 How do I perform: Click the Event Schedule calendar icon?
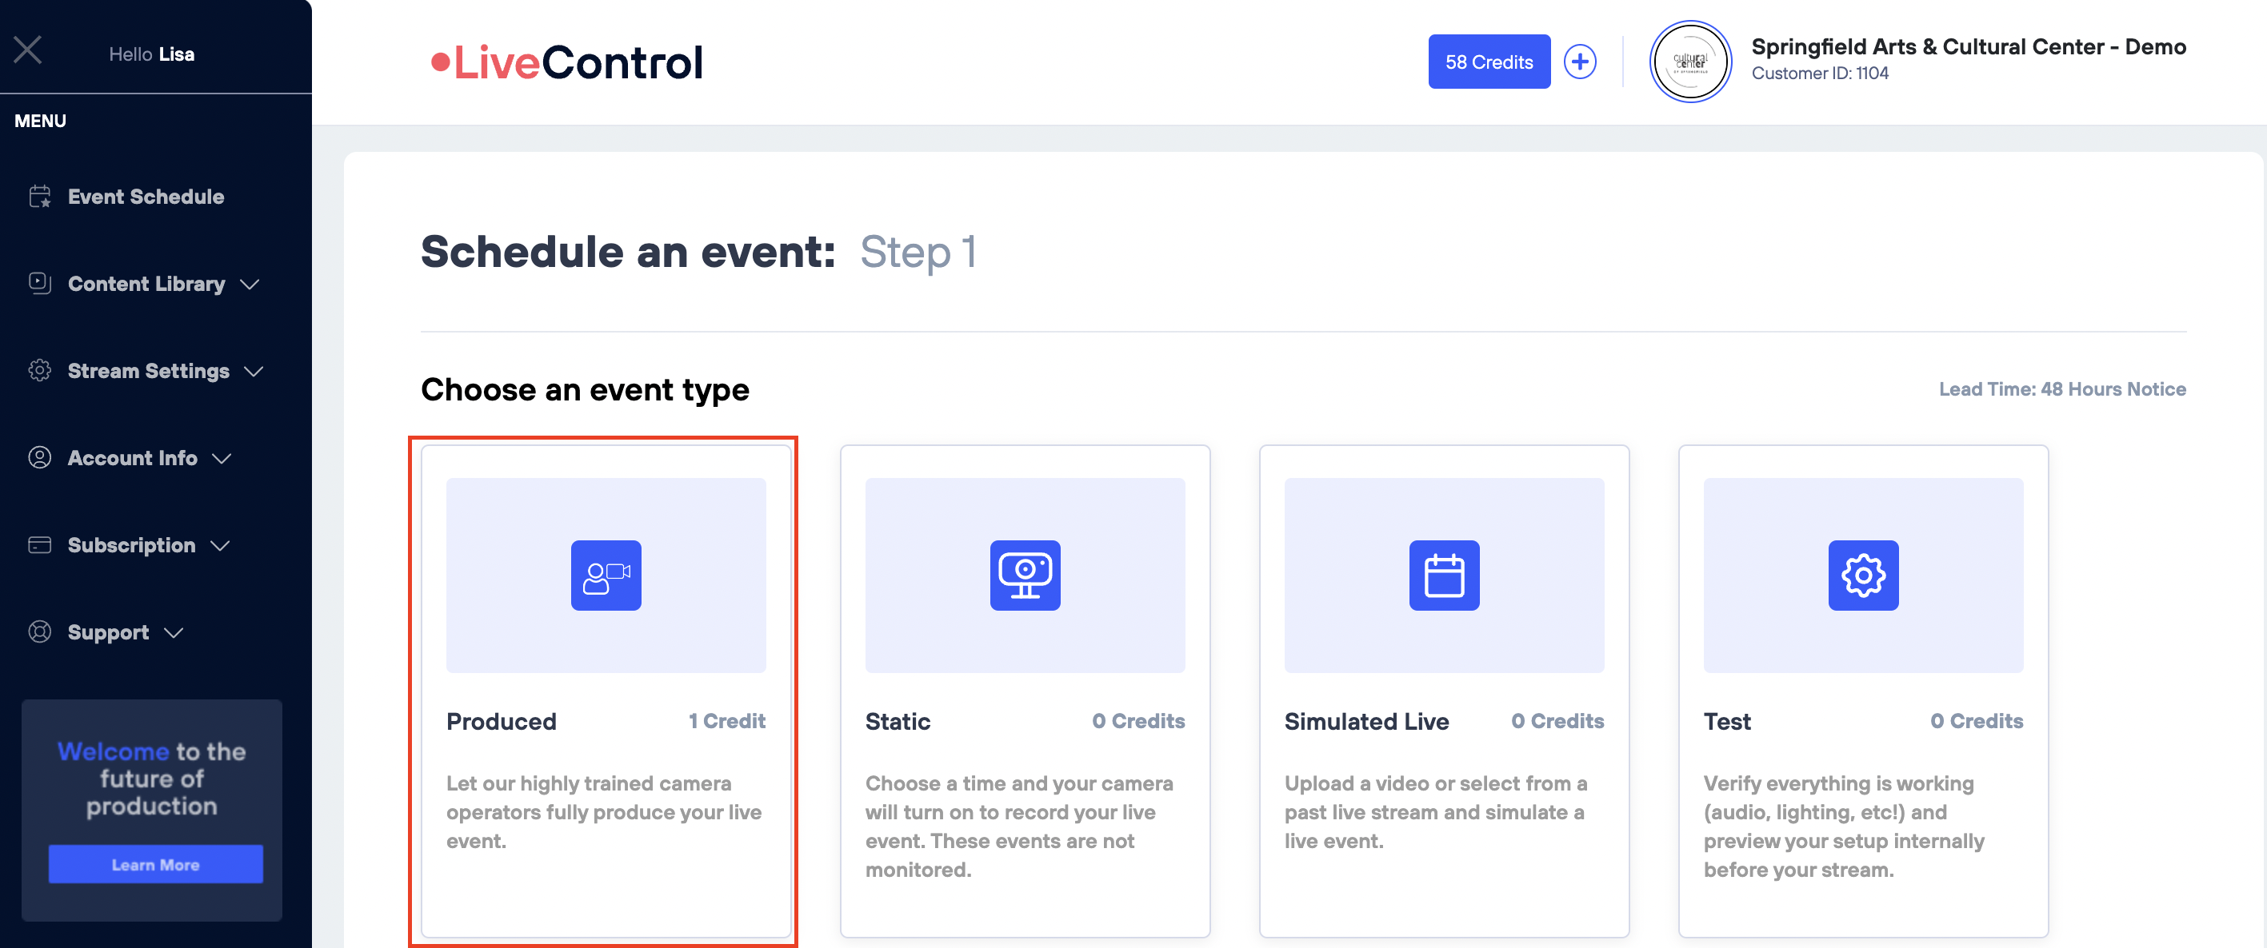point(40,196)
